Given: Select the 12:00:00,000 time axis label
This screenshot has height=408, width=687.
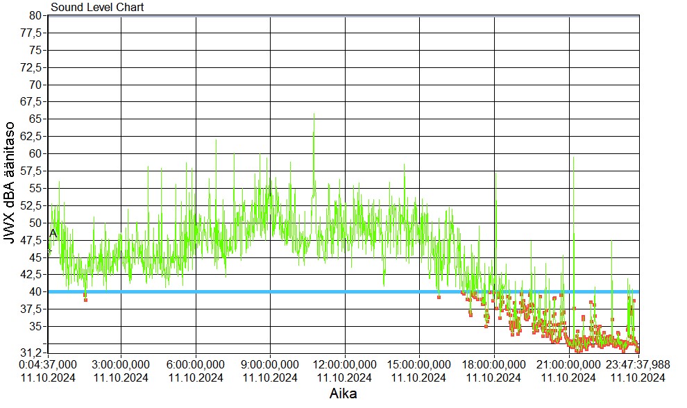Looking at the screenshot, I should point(345,364).
